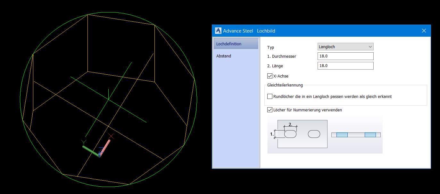Image resolution: width=440 pixels, height=194 pixels.
Task: Click the second oval slot in the preview drawing
Action: tap(314, 134)
